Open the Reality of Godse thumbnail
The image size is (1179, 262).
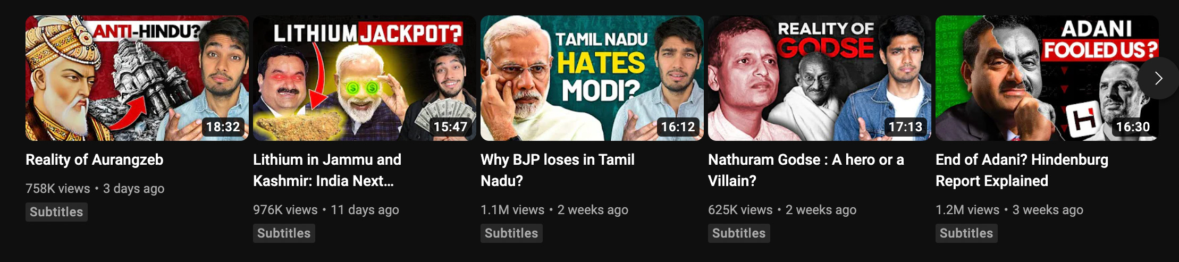click(820, 78)
